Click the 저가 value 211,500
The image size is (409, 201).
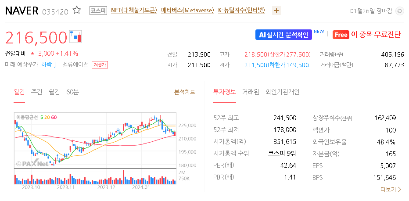[255, 65]
